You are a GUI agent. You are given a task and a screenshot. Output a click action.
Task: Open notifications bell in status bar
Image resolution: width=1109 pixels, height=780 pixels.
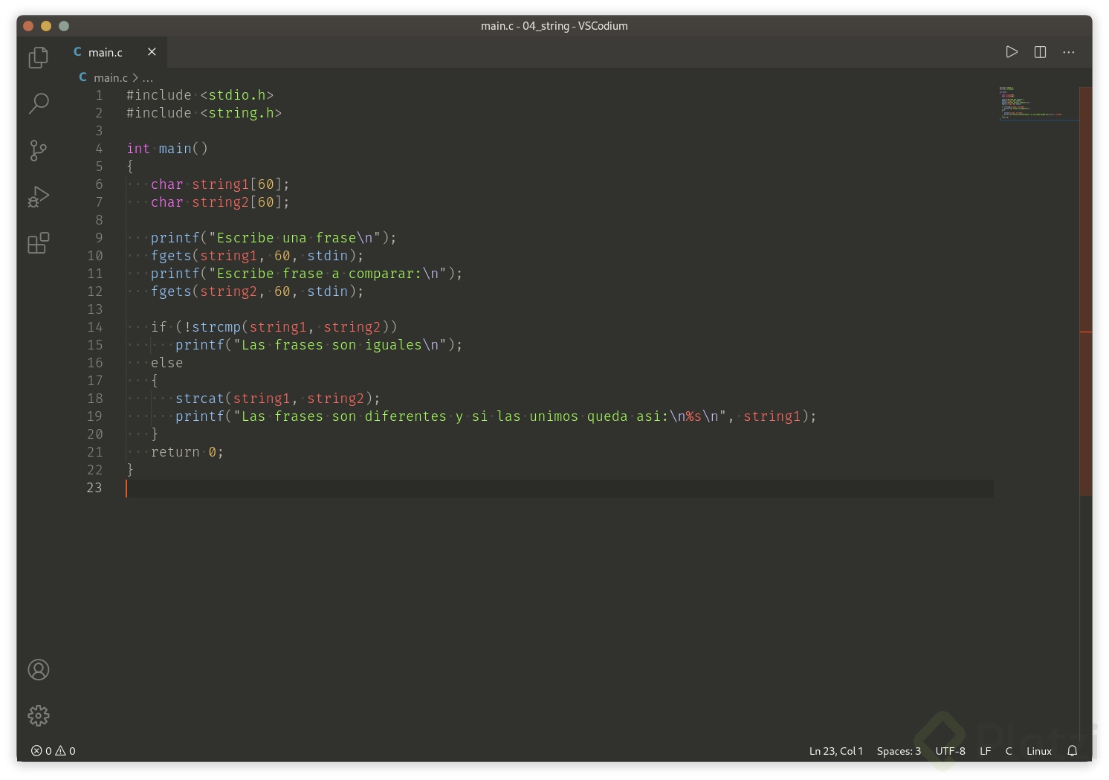click(1072, 751)
